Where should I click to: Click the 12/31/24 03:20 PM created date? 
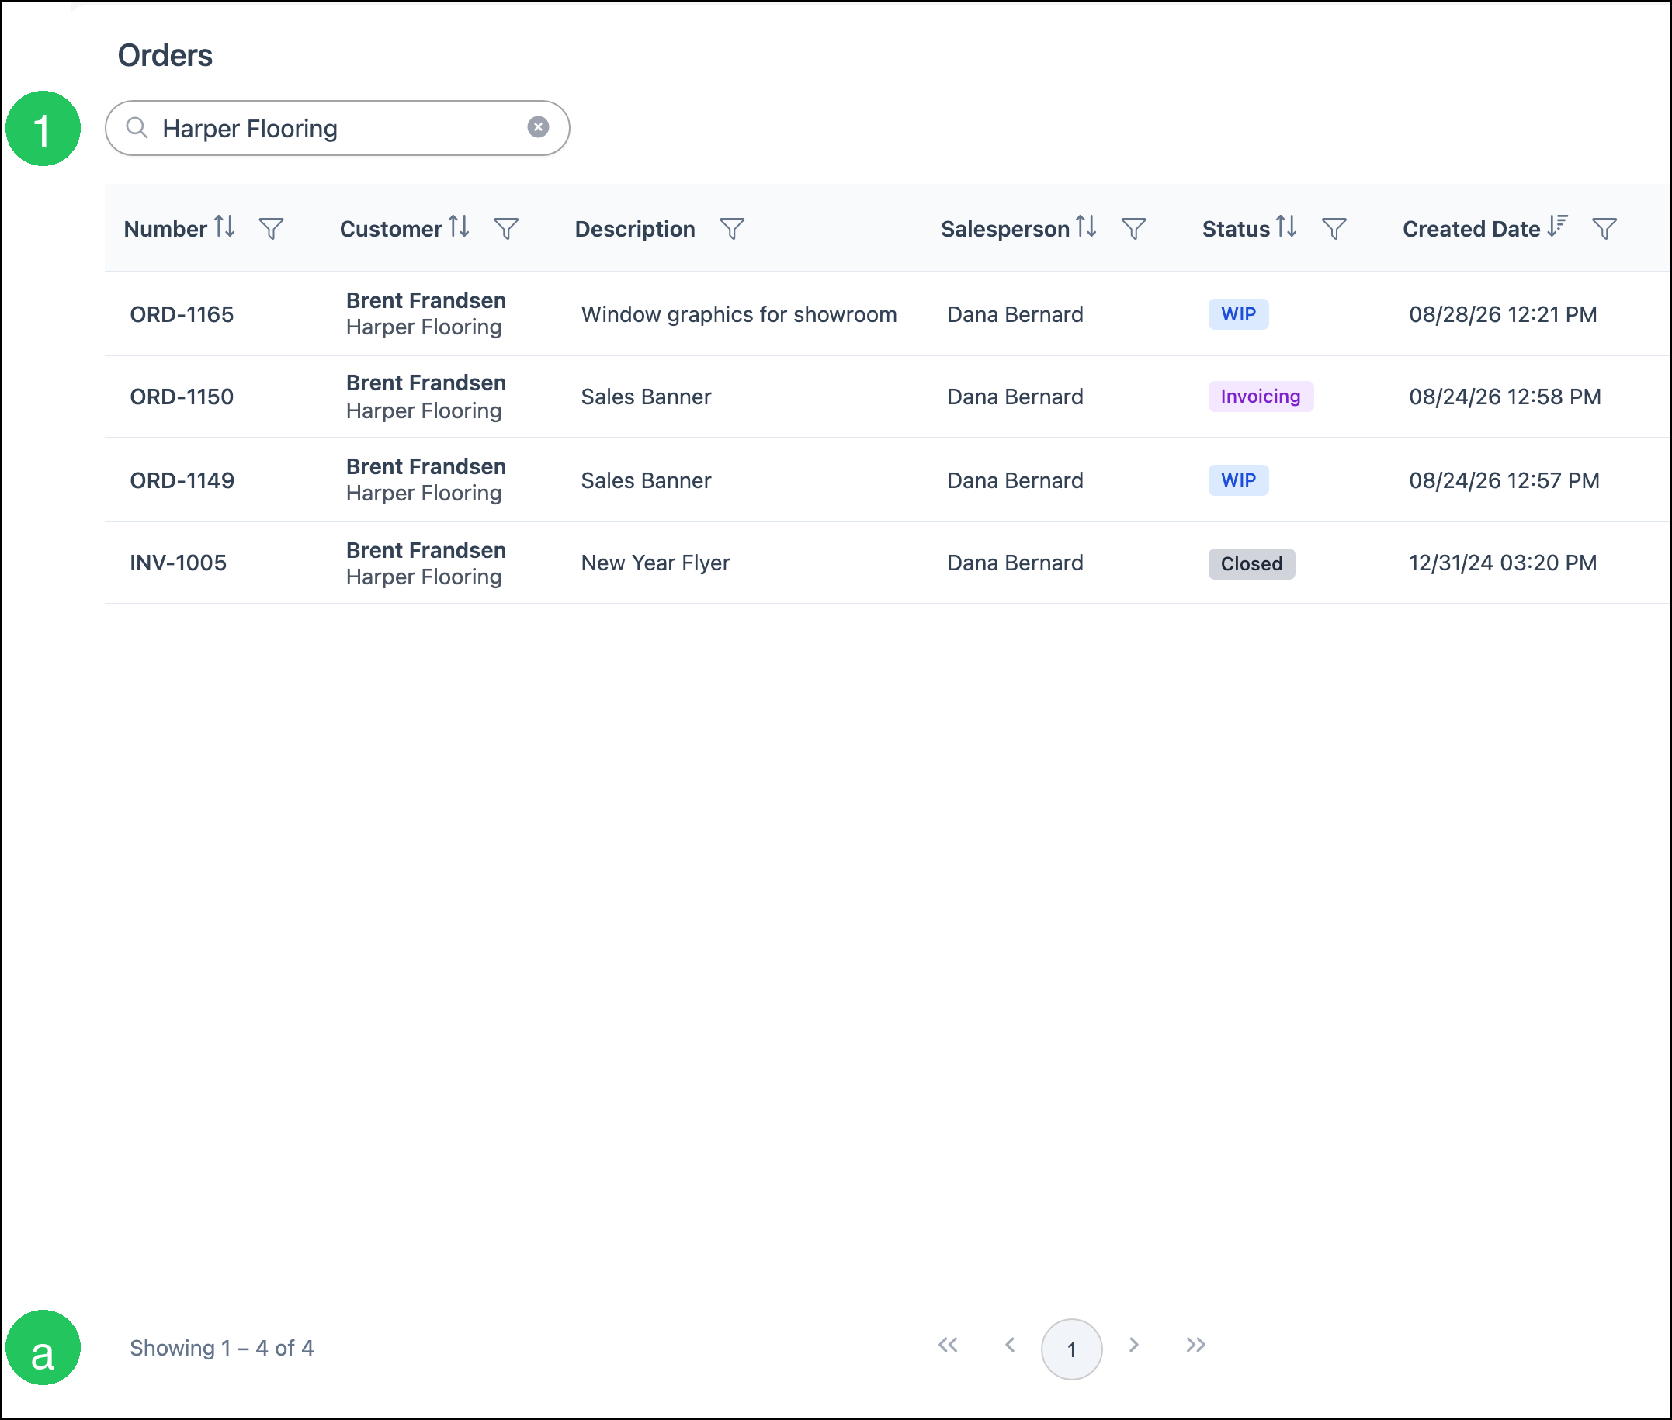tap(1503, 563)
